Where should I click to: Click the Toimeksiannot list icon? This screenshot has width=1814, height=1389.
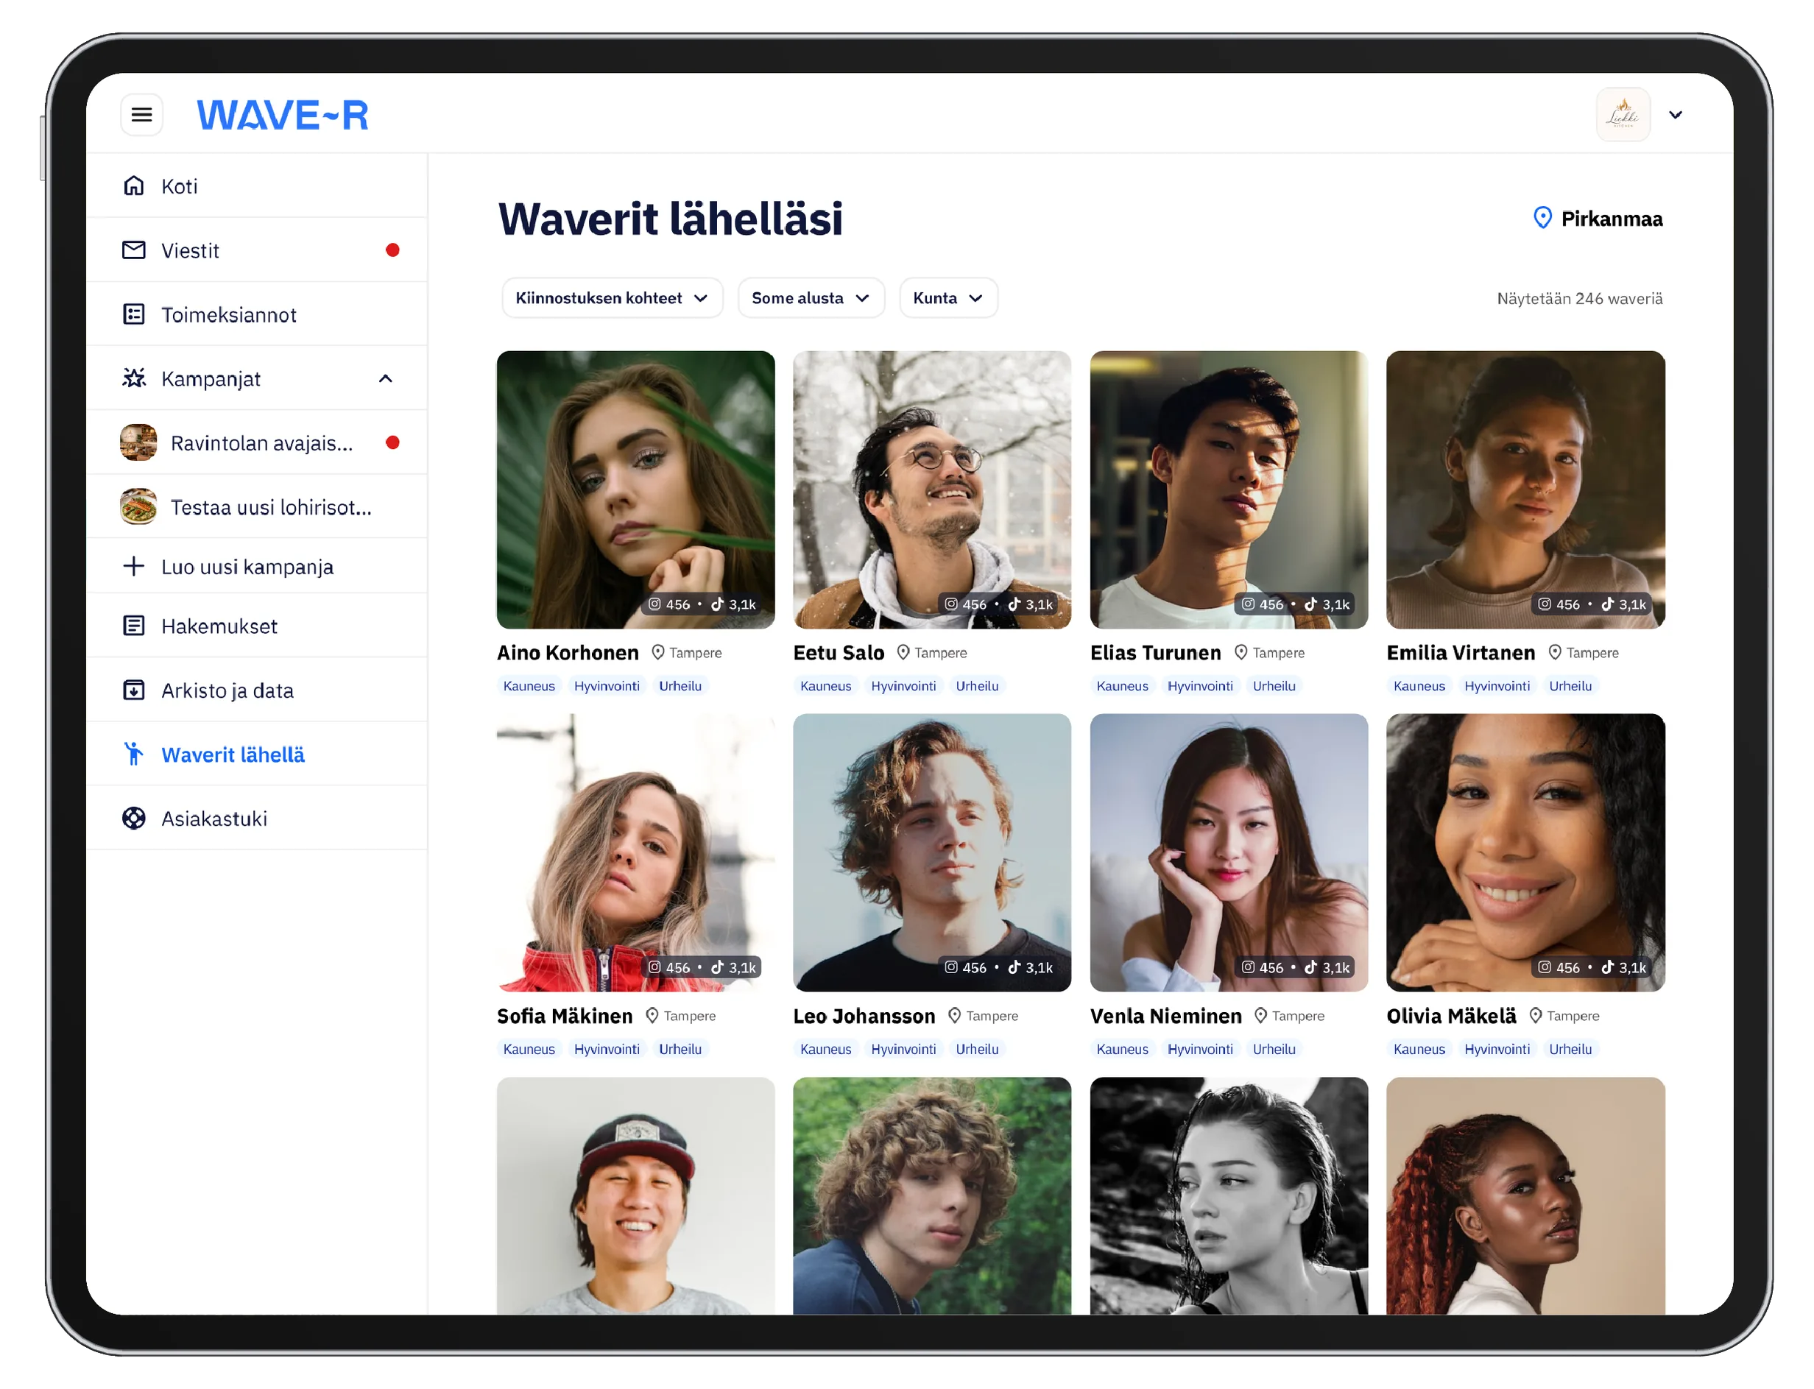pyautogui.click(x=134, y=314)
